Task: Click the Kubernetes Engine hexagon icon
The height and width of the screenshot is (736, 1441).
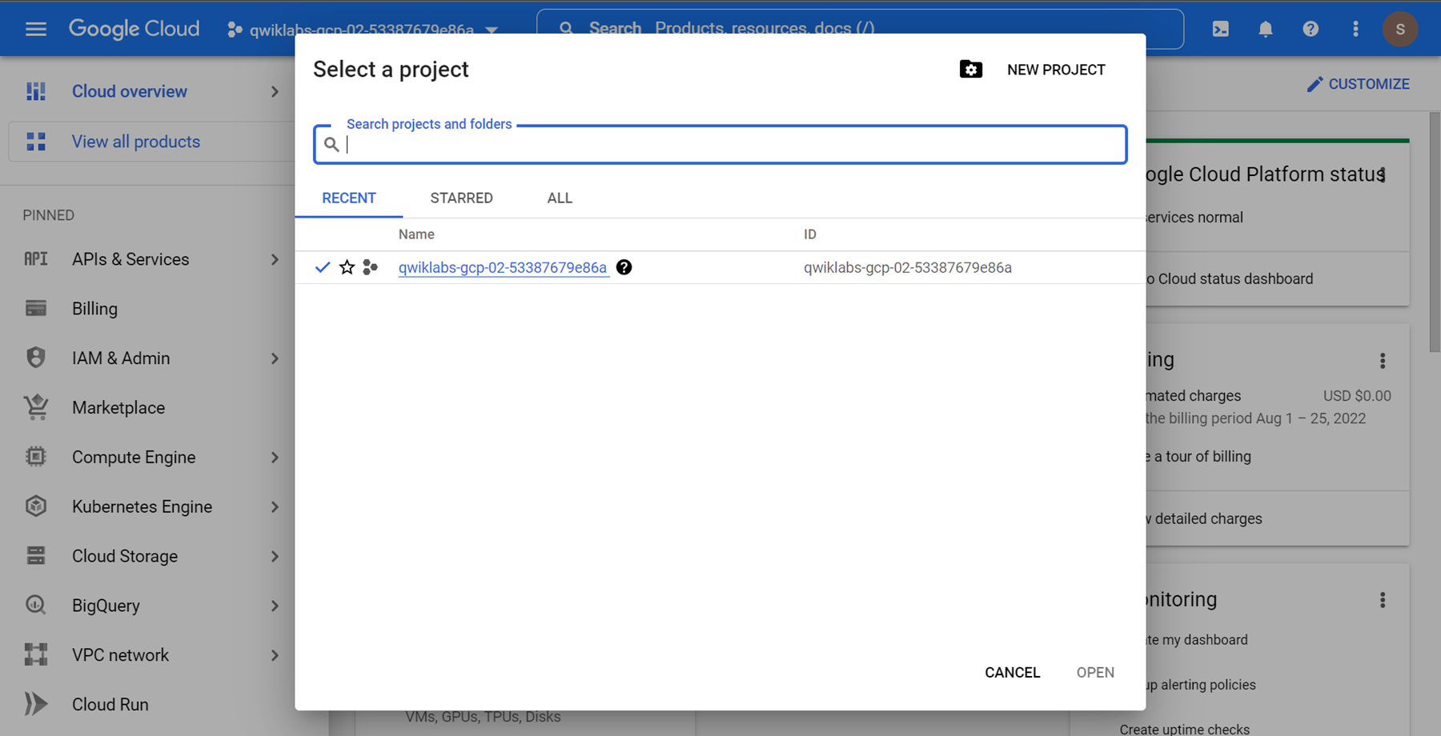Action: coord(36,506)
